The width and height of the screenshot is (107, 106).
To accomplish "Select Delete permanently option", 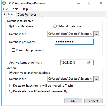I will (x=11, y=91).
